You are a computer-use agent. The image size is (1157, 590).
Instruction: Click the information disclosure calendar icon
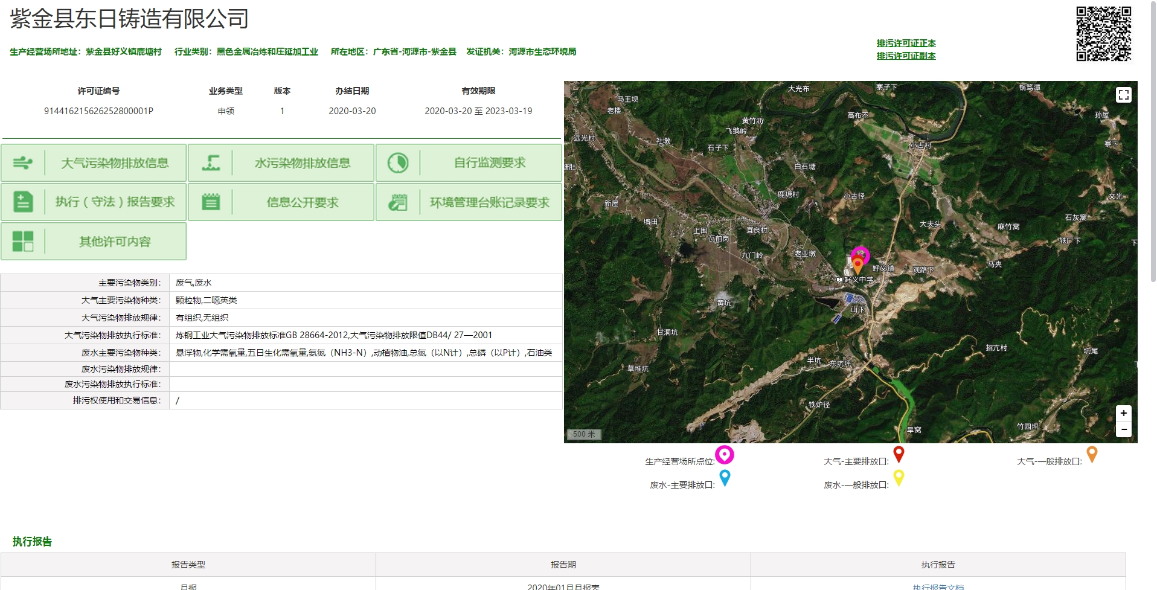pyautogui.click(x=211, y=202)
